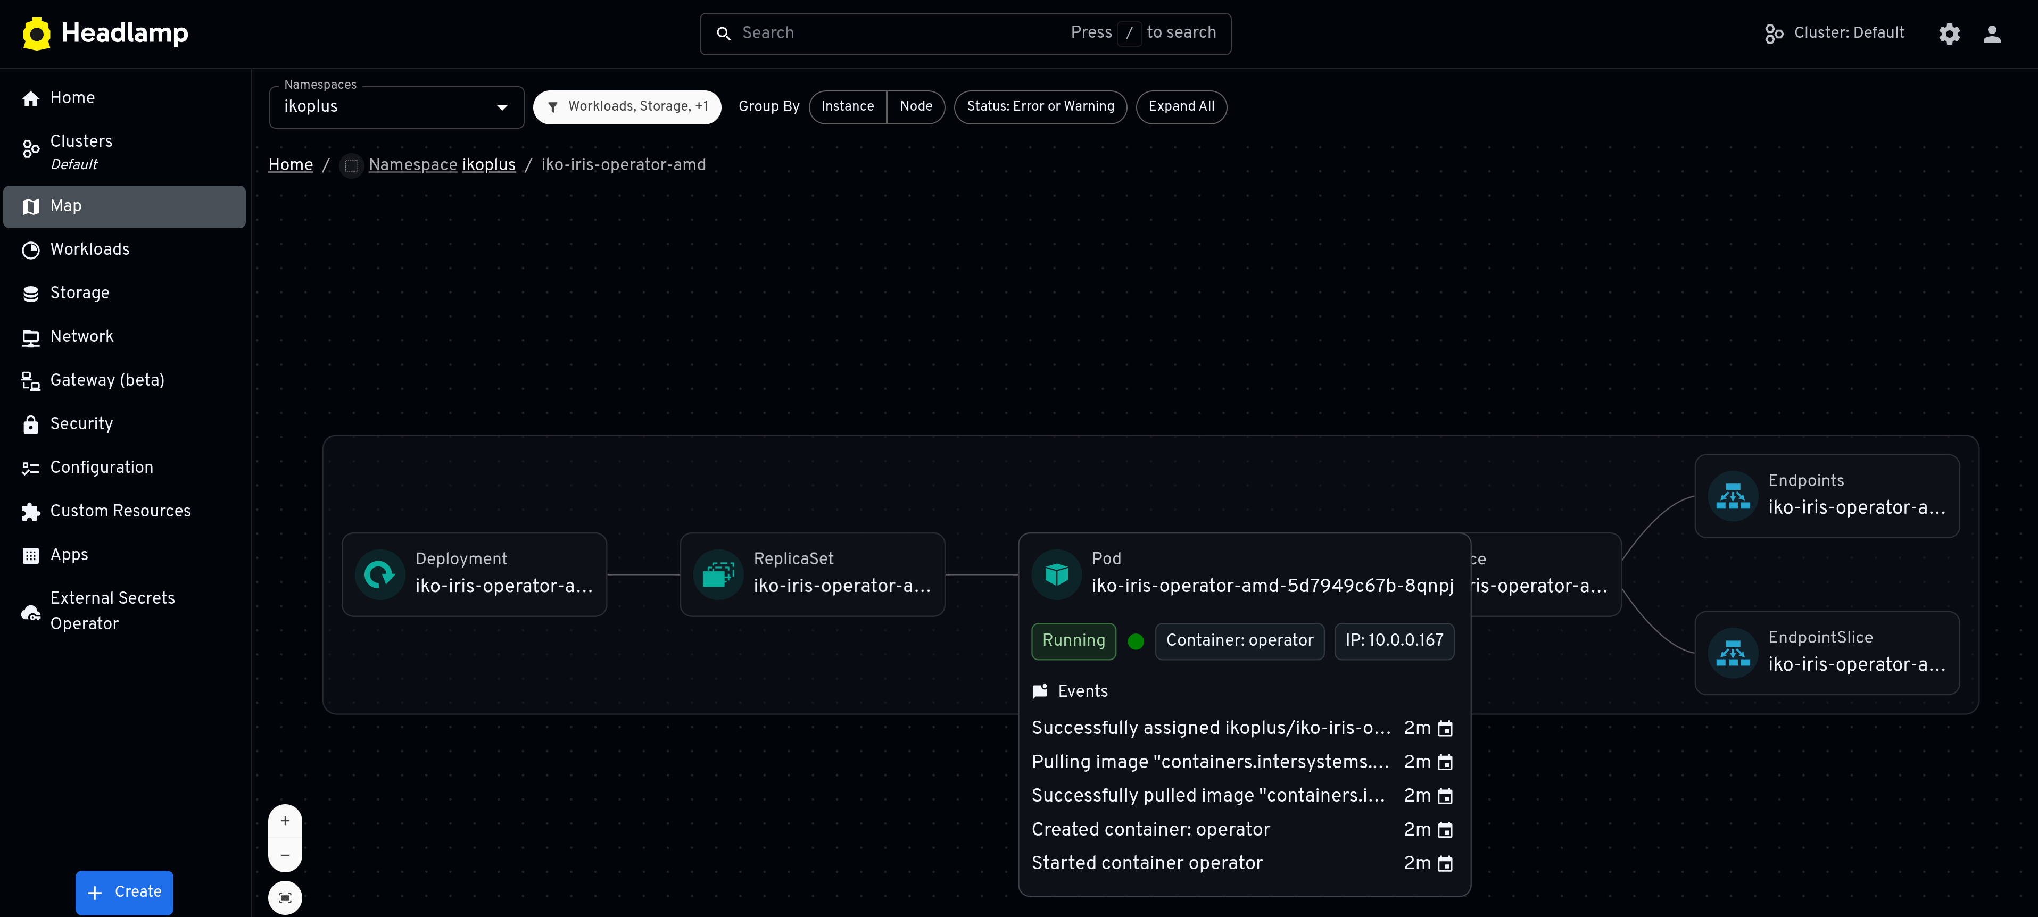Open the Namespaces ikoplus dropdown
This screenshot has width=2038, height=917.
click(x=395, y=107)
